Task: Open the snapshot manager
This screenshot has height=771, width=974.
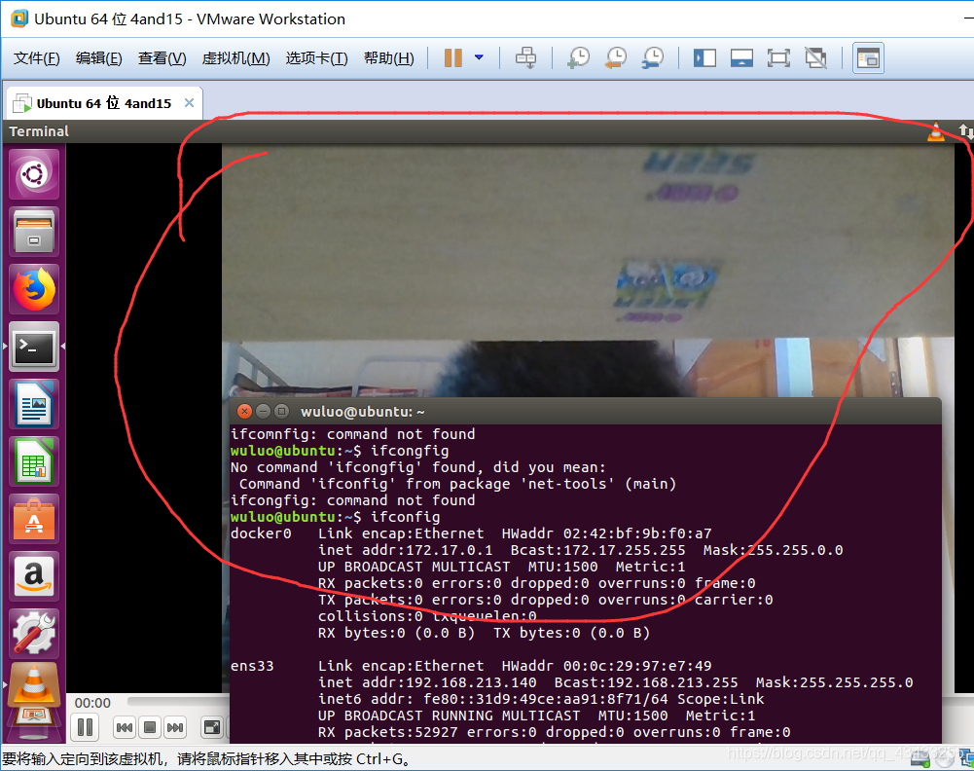Action: point(653,57)
